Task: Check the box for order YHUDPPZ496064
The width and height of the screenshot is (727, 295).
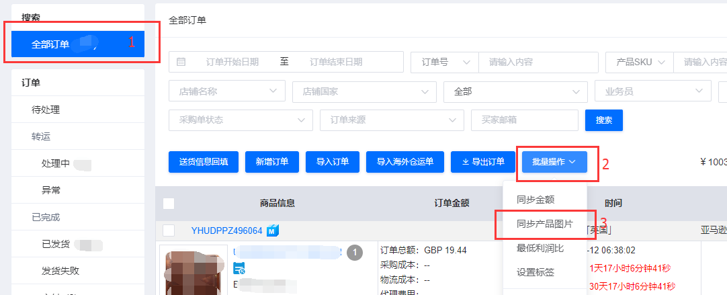Action: pyautogui.click(x=169, y=230)
